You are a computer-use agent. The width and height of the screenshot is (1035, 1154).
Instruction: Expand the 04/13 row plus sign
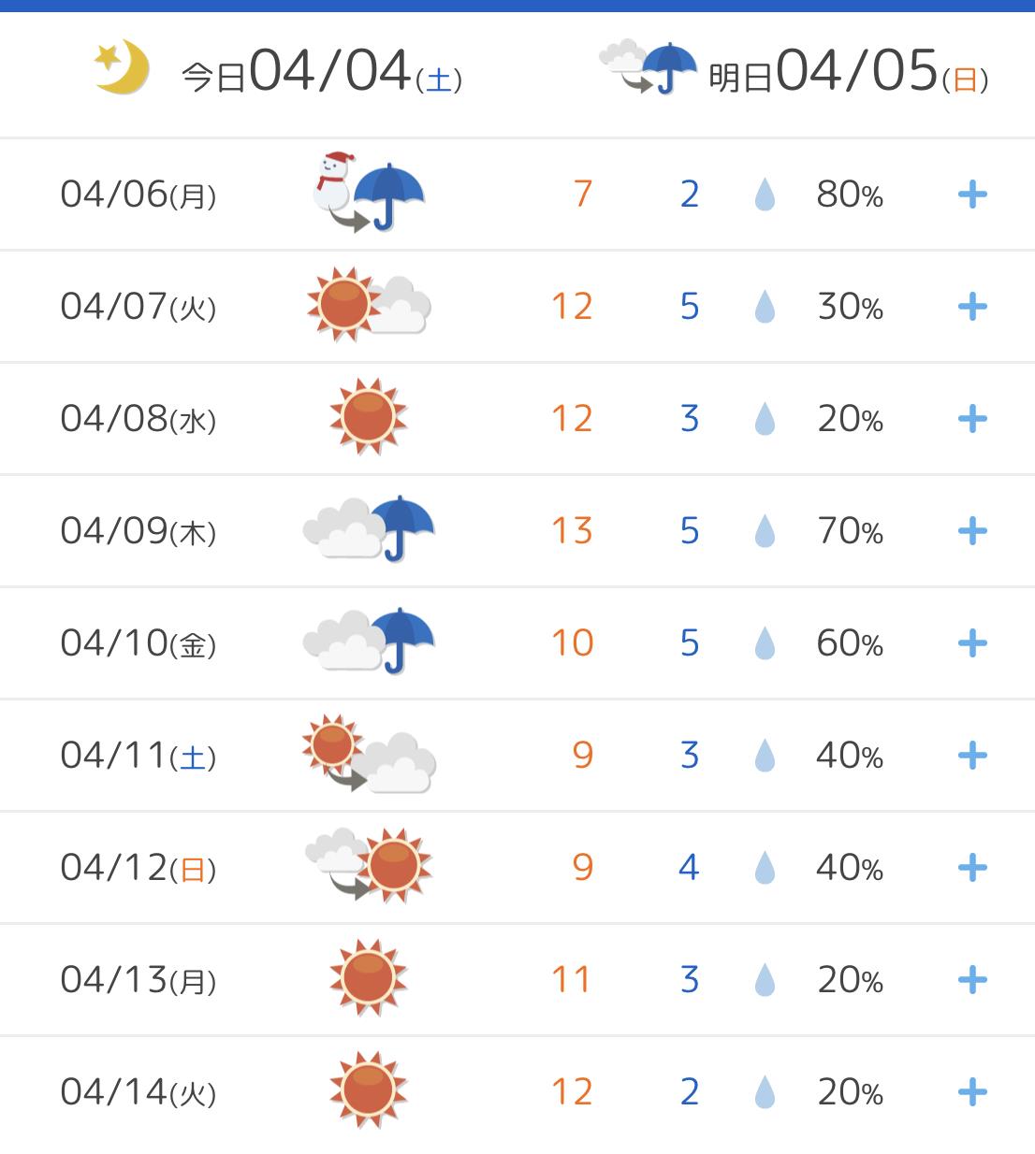972,980
